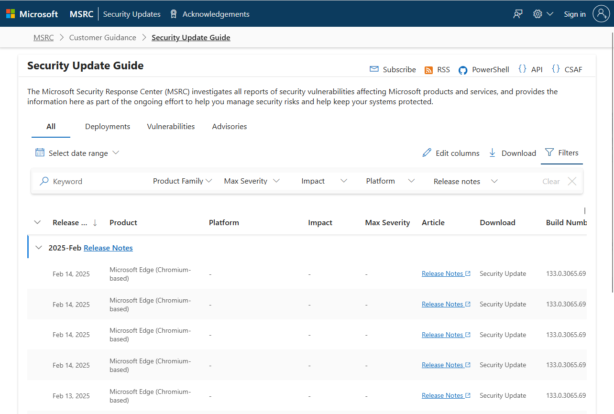
Task: Open the Product Family dropdown
Action: (182, 181)
